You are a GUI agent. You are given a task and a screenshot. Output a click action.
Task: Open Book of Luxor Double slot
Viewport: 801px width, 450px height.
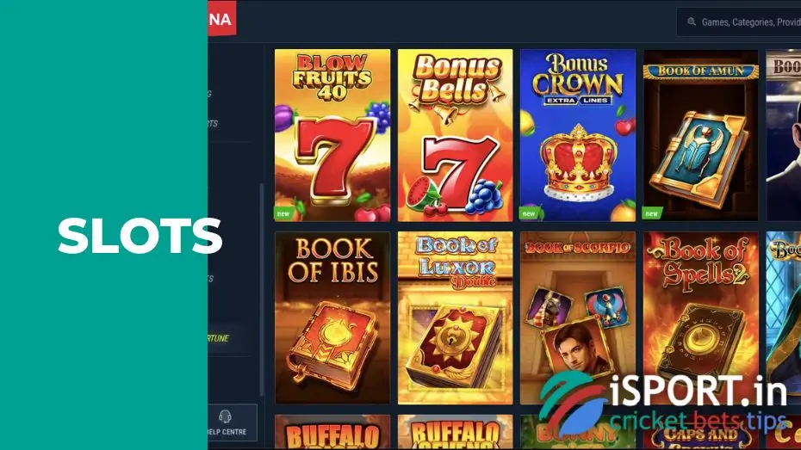coord(455,317)
